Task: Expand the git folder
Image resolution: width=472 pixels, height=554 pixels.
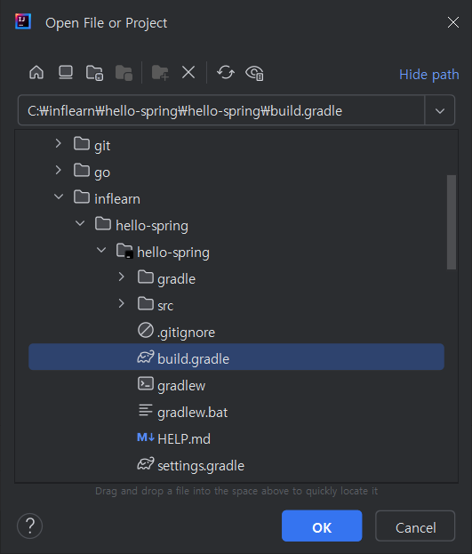Action: click(x=59, y=143)
